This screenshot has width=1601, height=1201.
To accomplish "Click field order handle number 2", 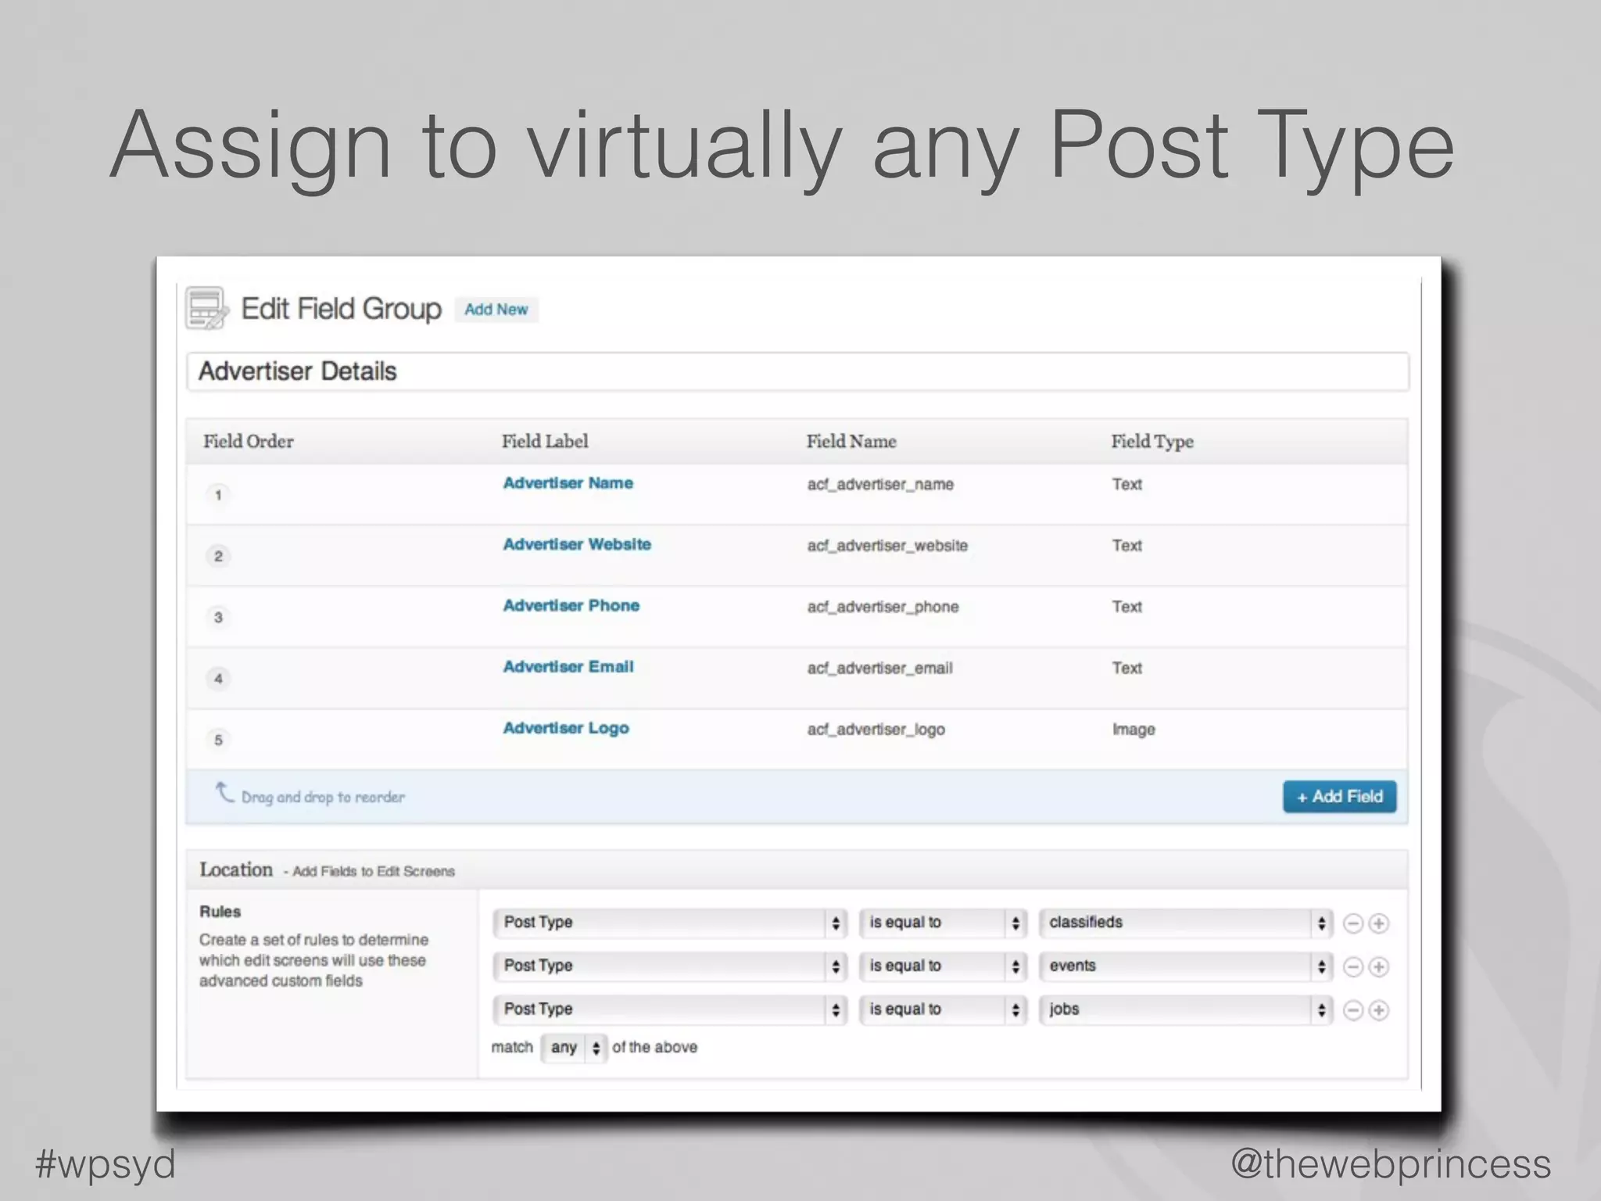I will tap(218, 556).
